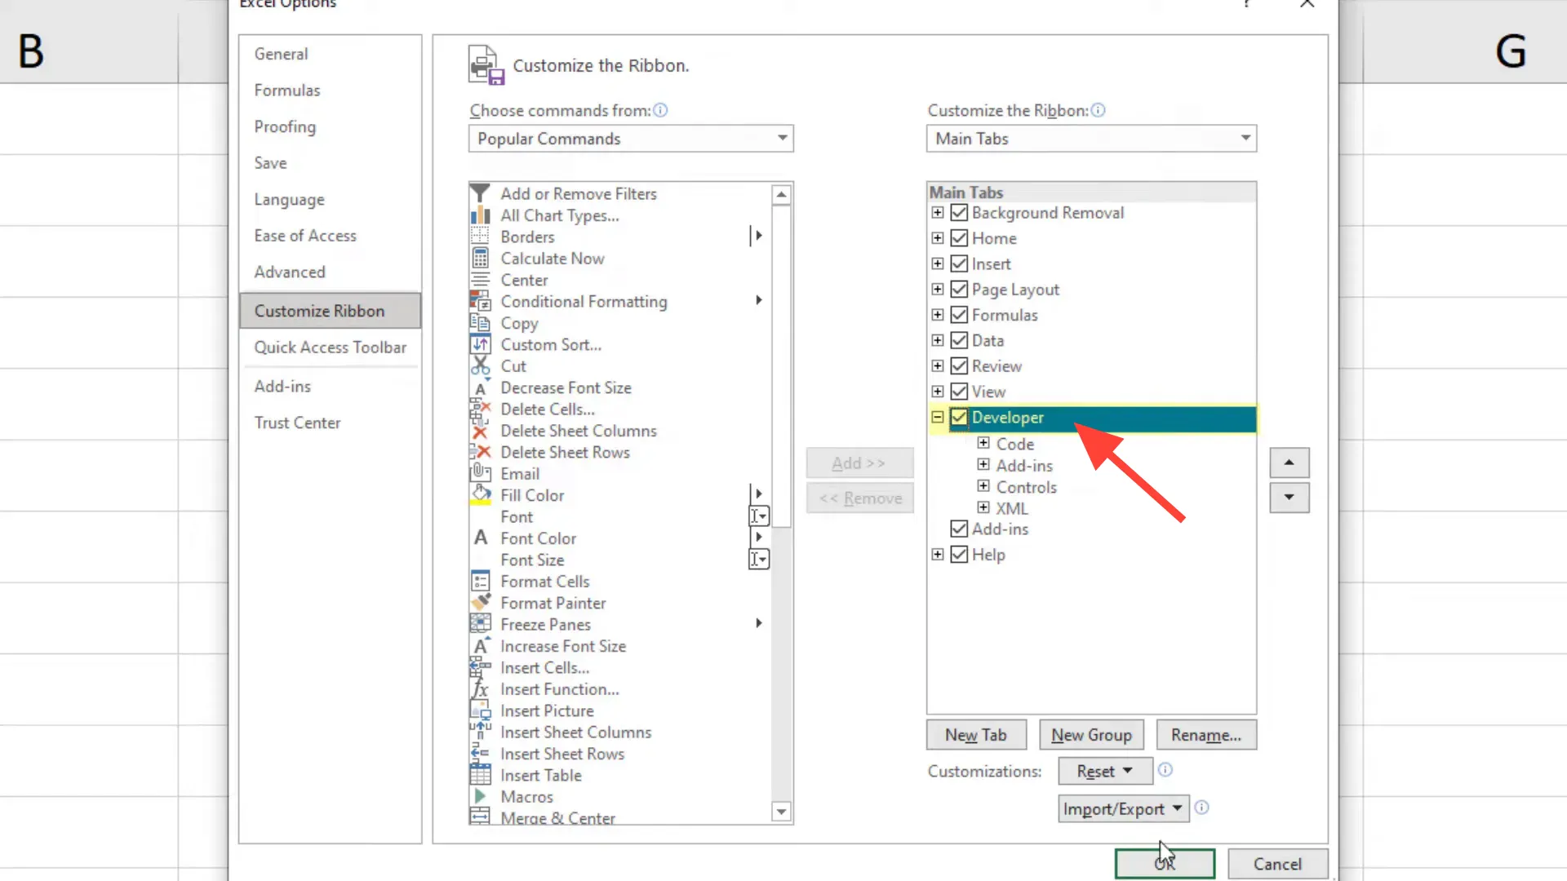Open the Popular Commands dropdown
1567x881 pixels.
click(781, 139)
